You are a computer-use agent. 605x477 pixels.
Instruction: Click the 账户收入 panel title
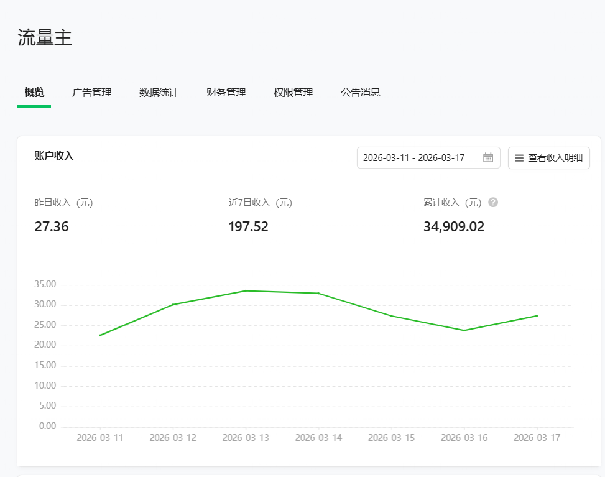[x=54, y=156]
